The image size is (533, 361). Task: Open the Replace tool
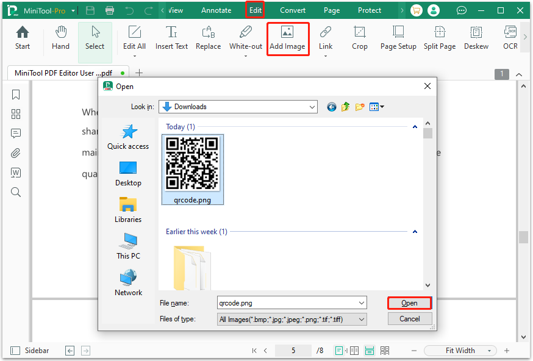pyautogui.click(x=208, y=38)
